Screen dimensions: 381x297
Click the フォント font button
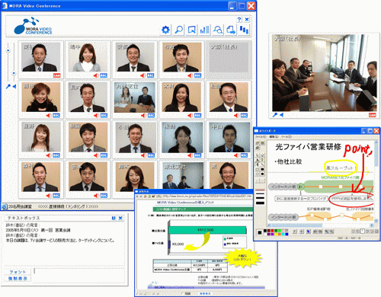pyautogui.click(x=18, y=272)
